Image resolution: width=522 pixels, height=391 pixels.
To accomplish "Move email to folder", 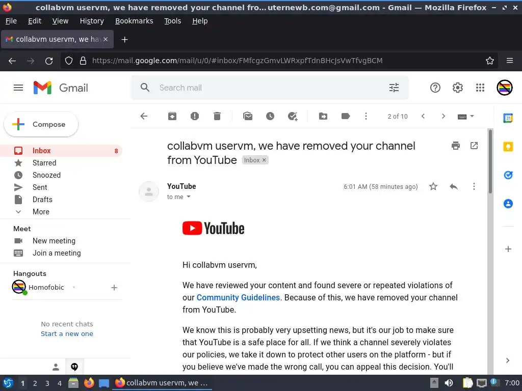I will coord(323,116).
